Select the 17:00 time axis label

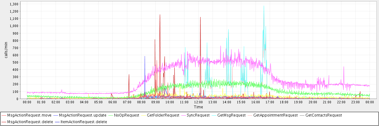pyautogui.click(x=270, y=102)
